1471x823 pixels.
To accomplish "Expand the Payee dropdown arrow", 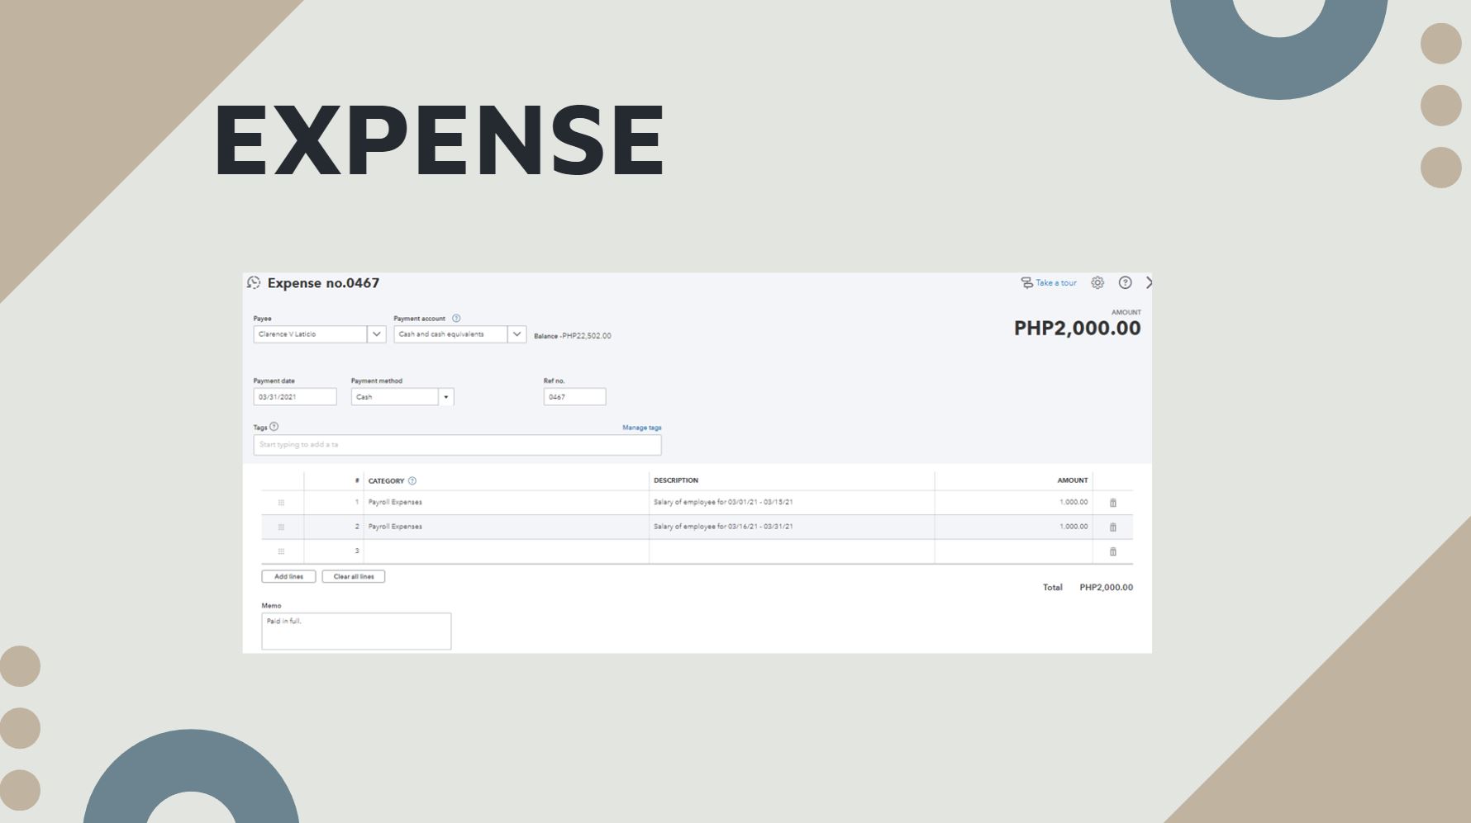I will coord(376,334).
